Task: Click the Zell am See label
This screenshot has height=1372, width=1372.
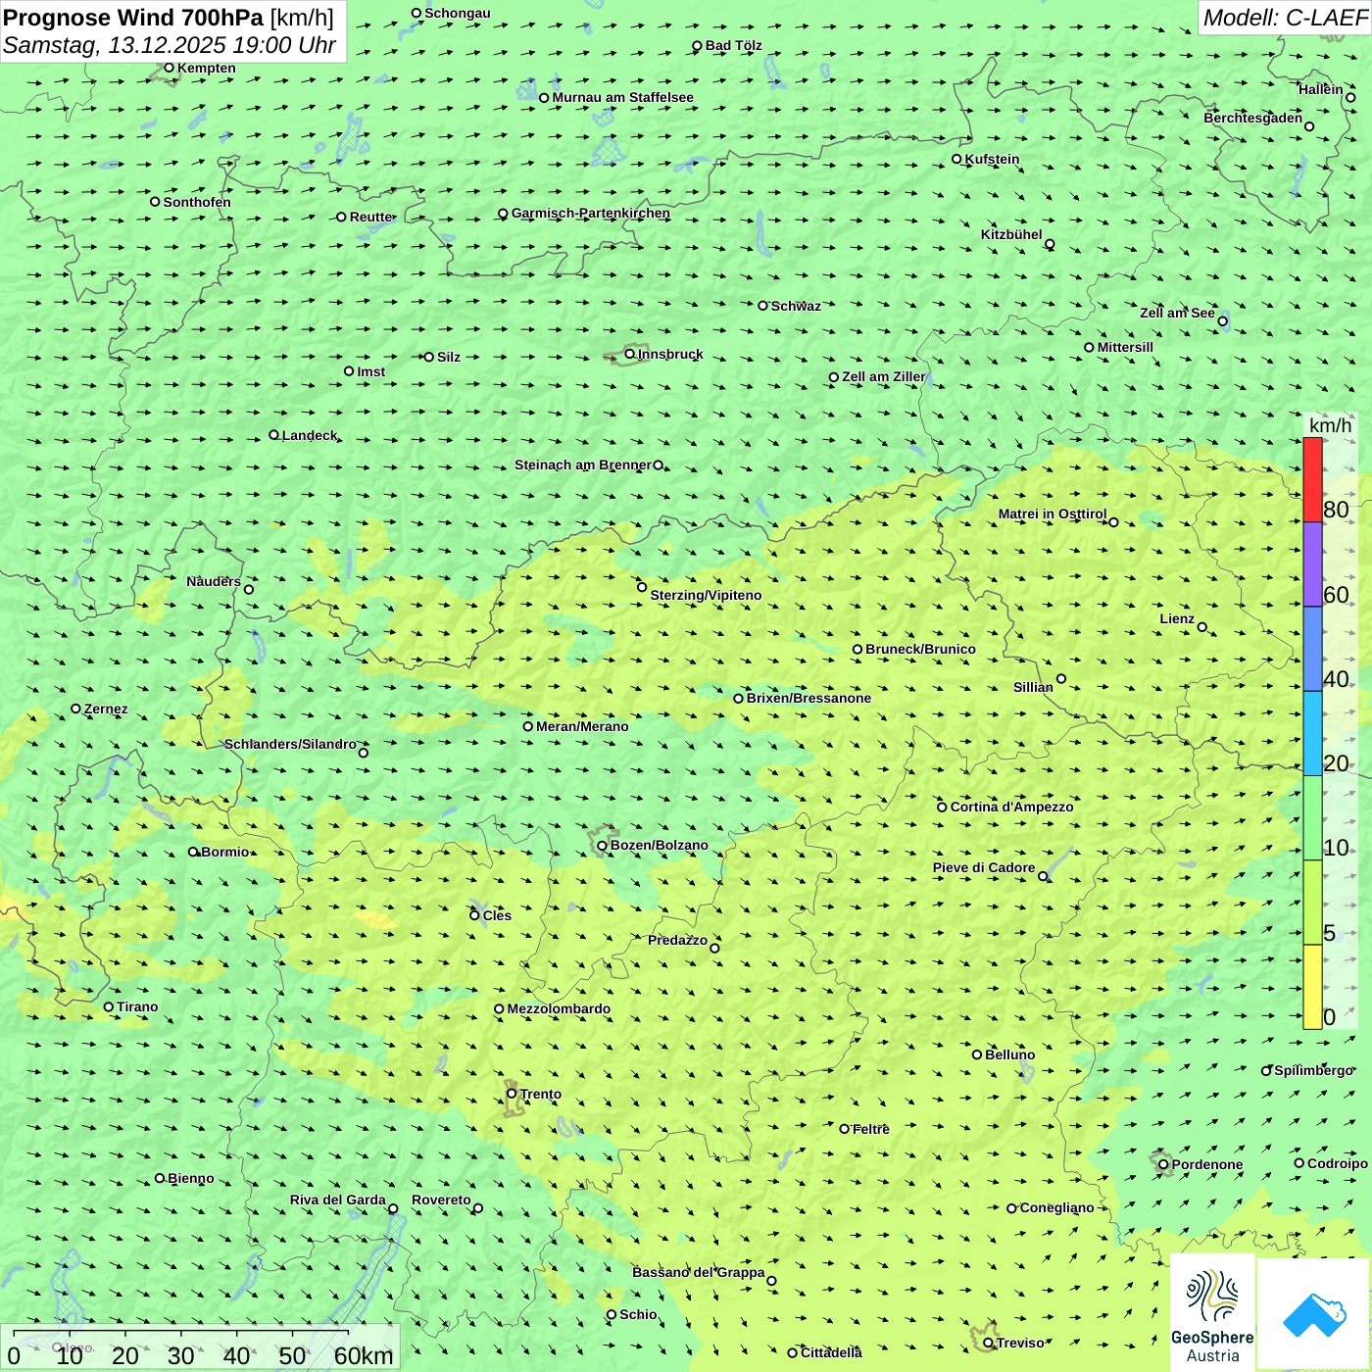Action: click(1177, 313)
